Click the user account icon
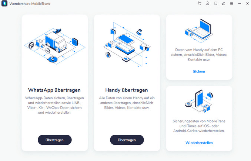 point(208,3)
